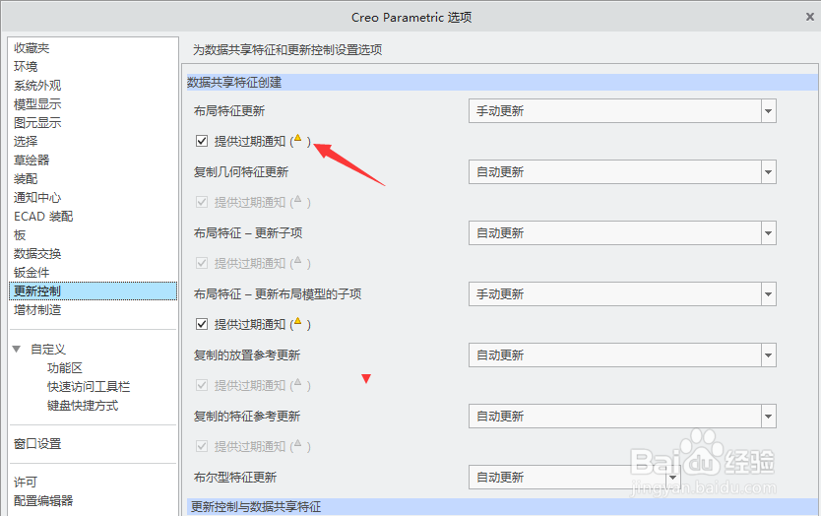Open 通知中心 settings

[x=37, y=198]
